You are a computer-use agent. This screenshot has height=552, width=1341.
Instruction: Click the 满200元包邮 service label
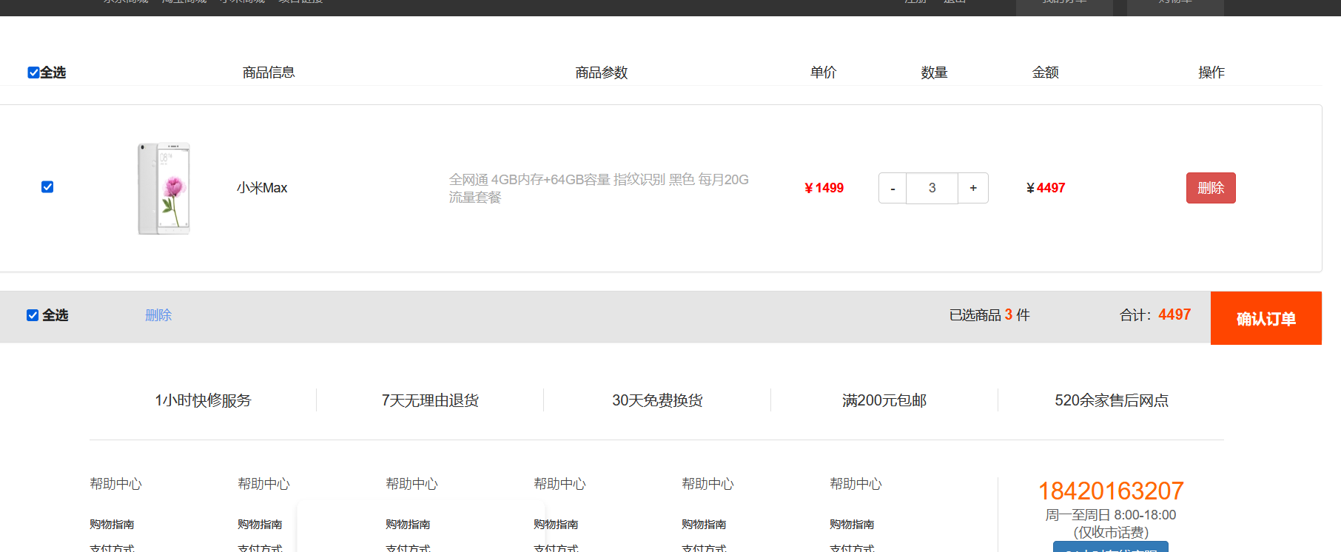884,400
